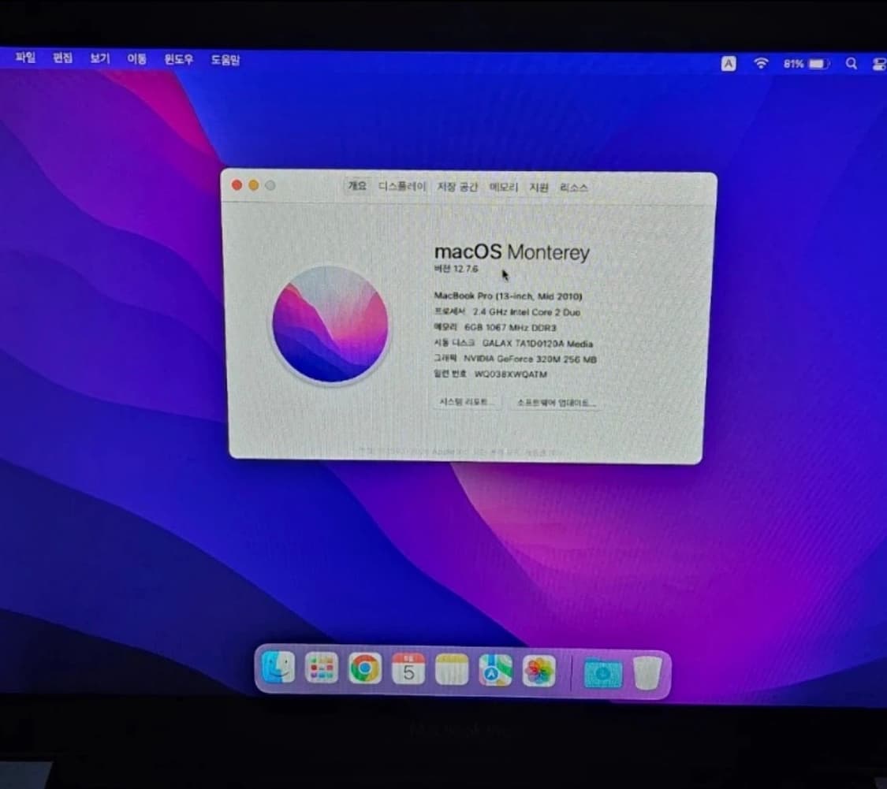Viewport: 887px width, 789px height.
Task: Click the macOS Monterey title text
Action: 512,251
